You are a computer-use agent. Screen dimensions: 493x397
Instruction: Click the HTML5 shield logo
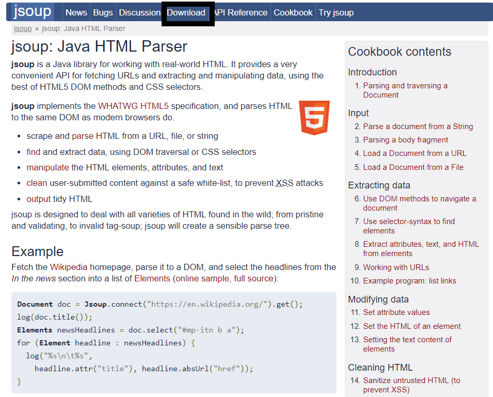pos(314,118)
